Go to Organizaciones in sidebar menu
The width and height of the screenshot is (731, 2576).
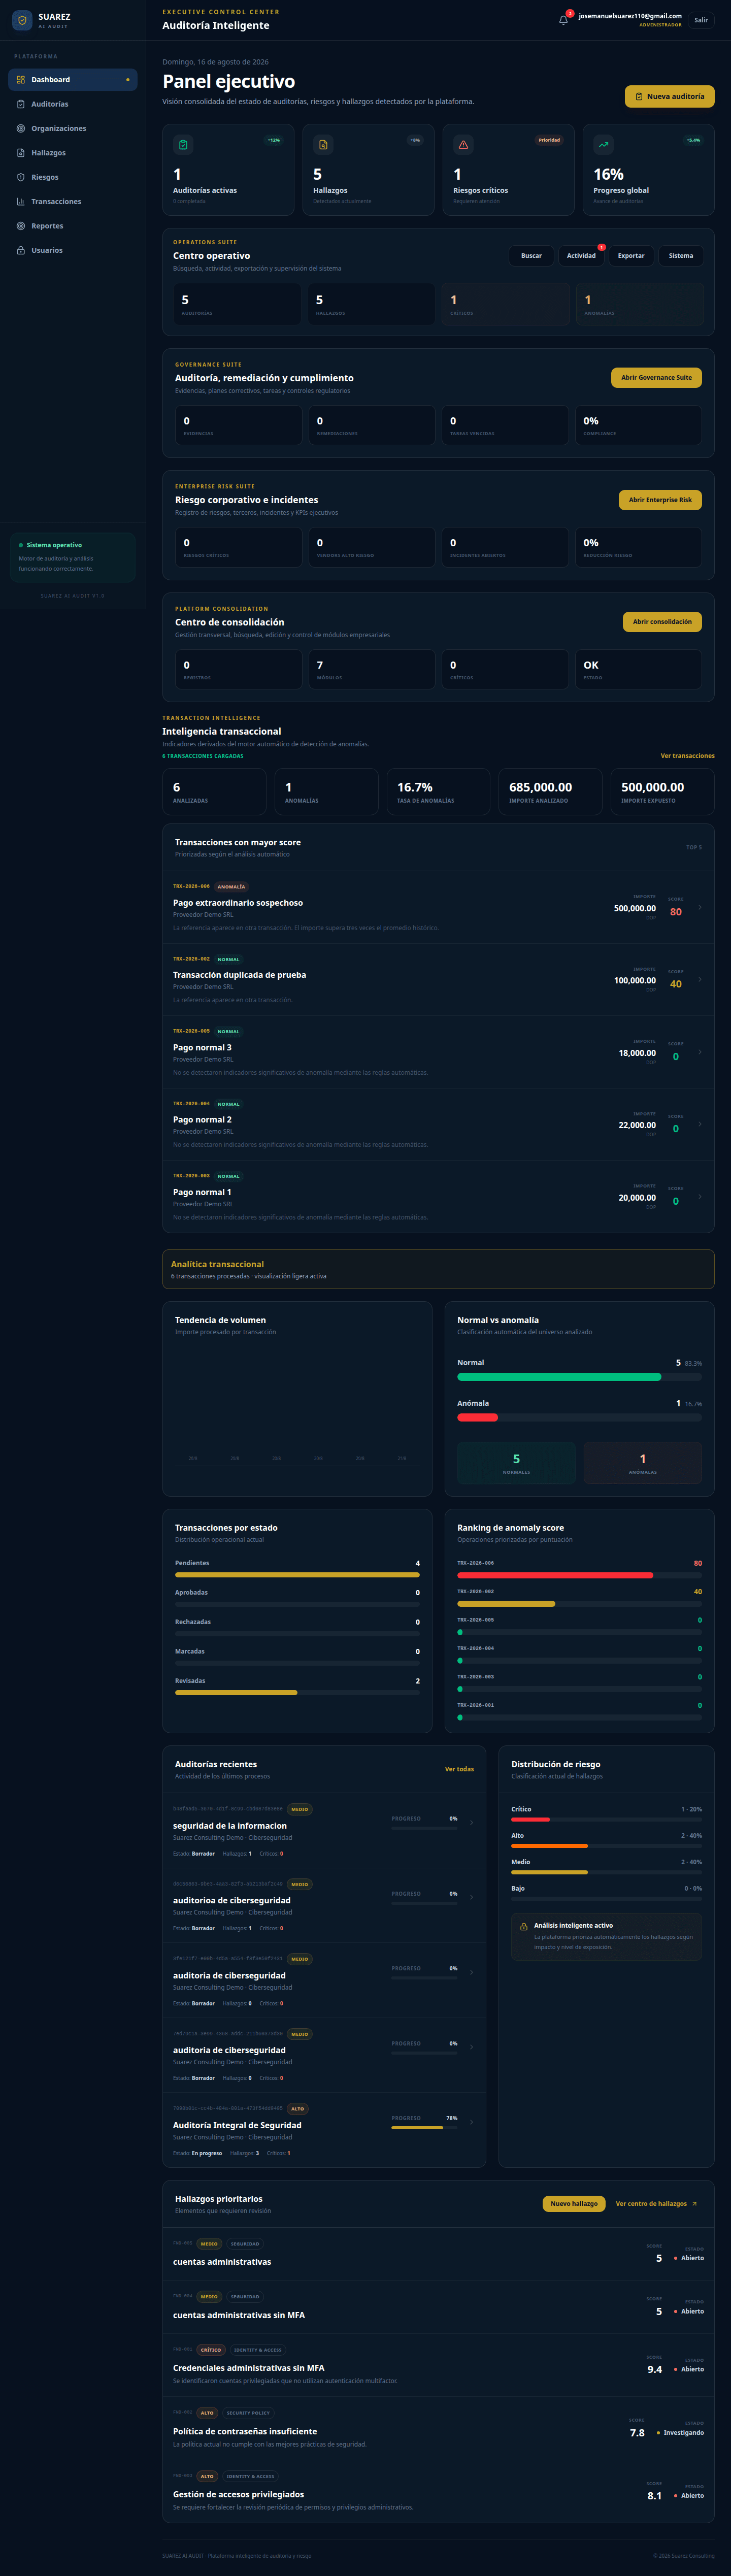pos(73,128)
